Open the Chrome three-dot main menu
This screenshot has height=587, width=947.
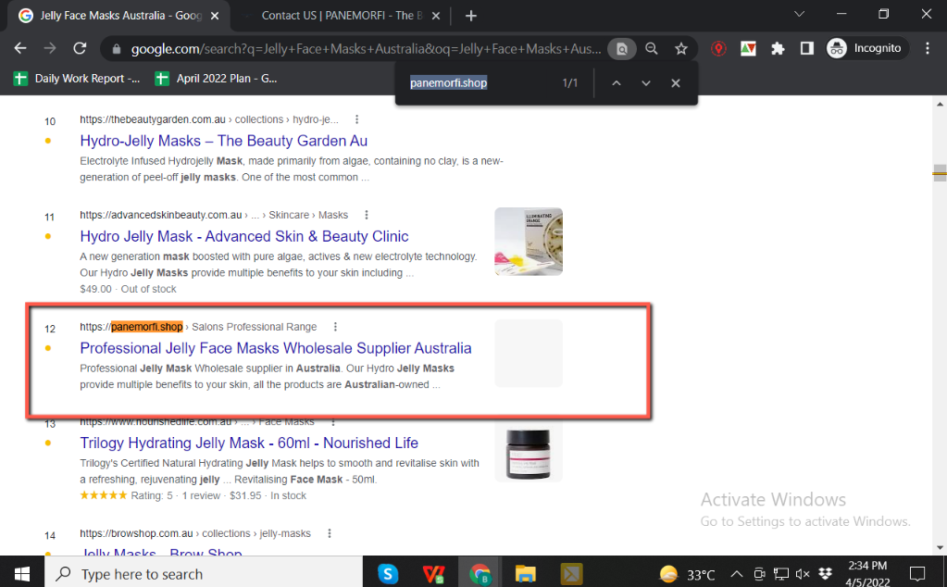pos(927,49)
